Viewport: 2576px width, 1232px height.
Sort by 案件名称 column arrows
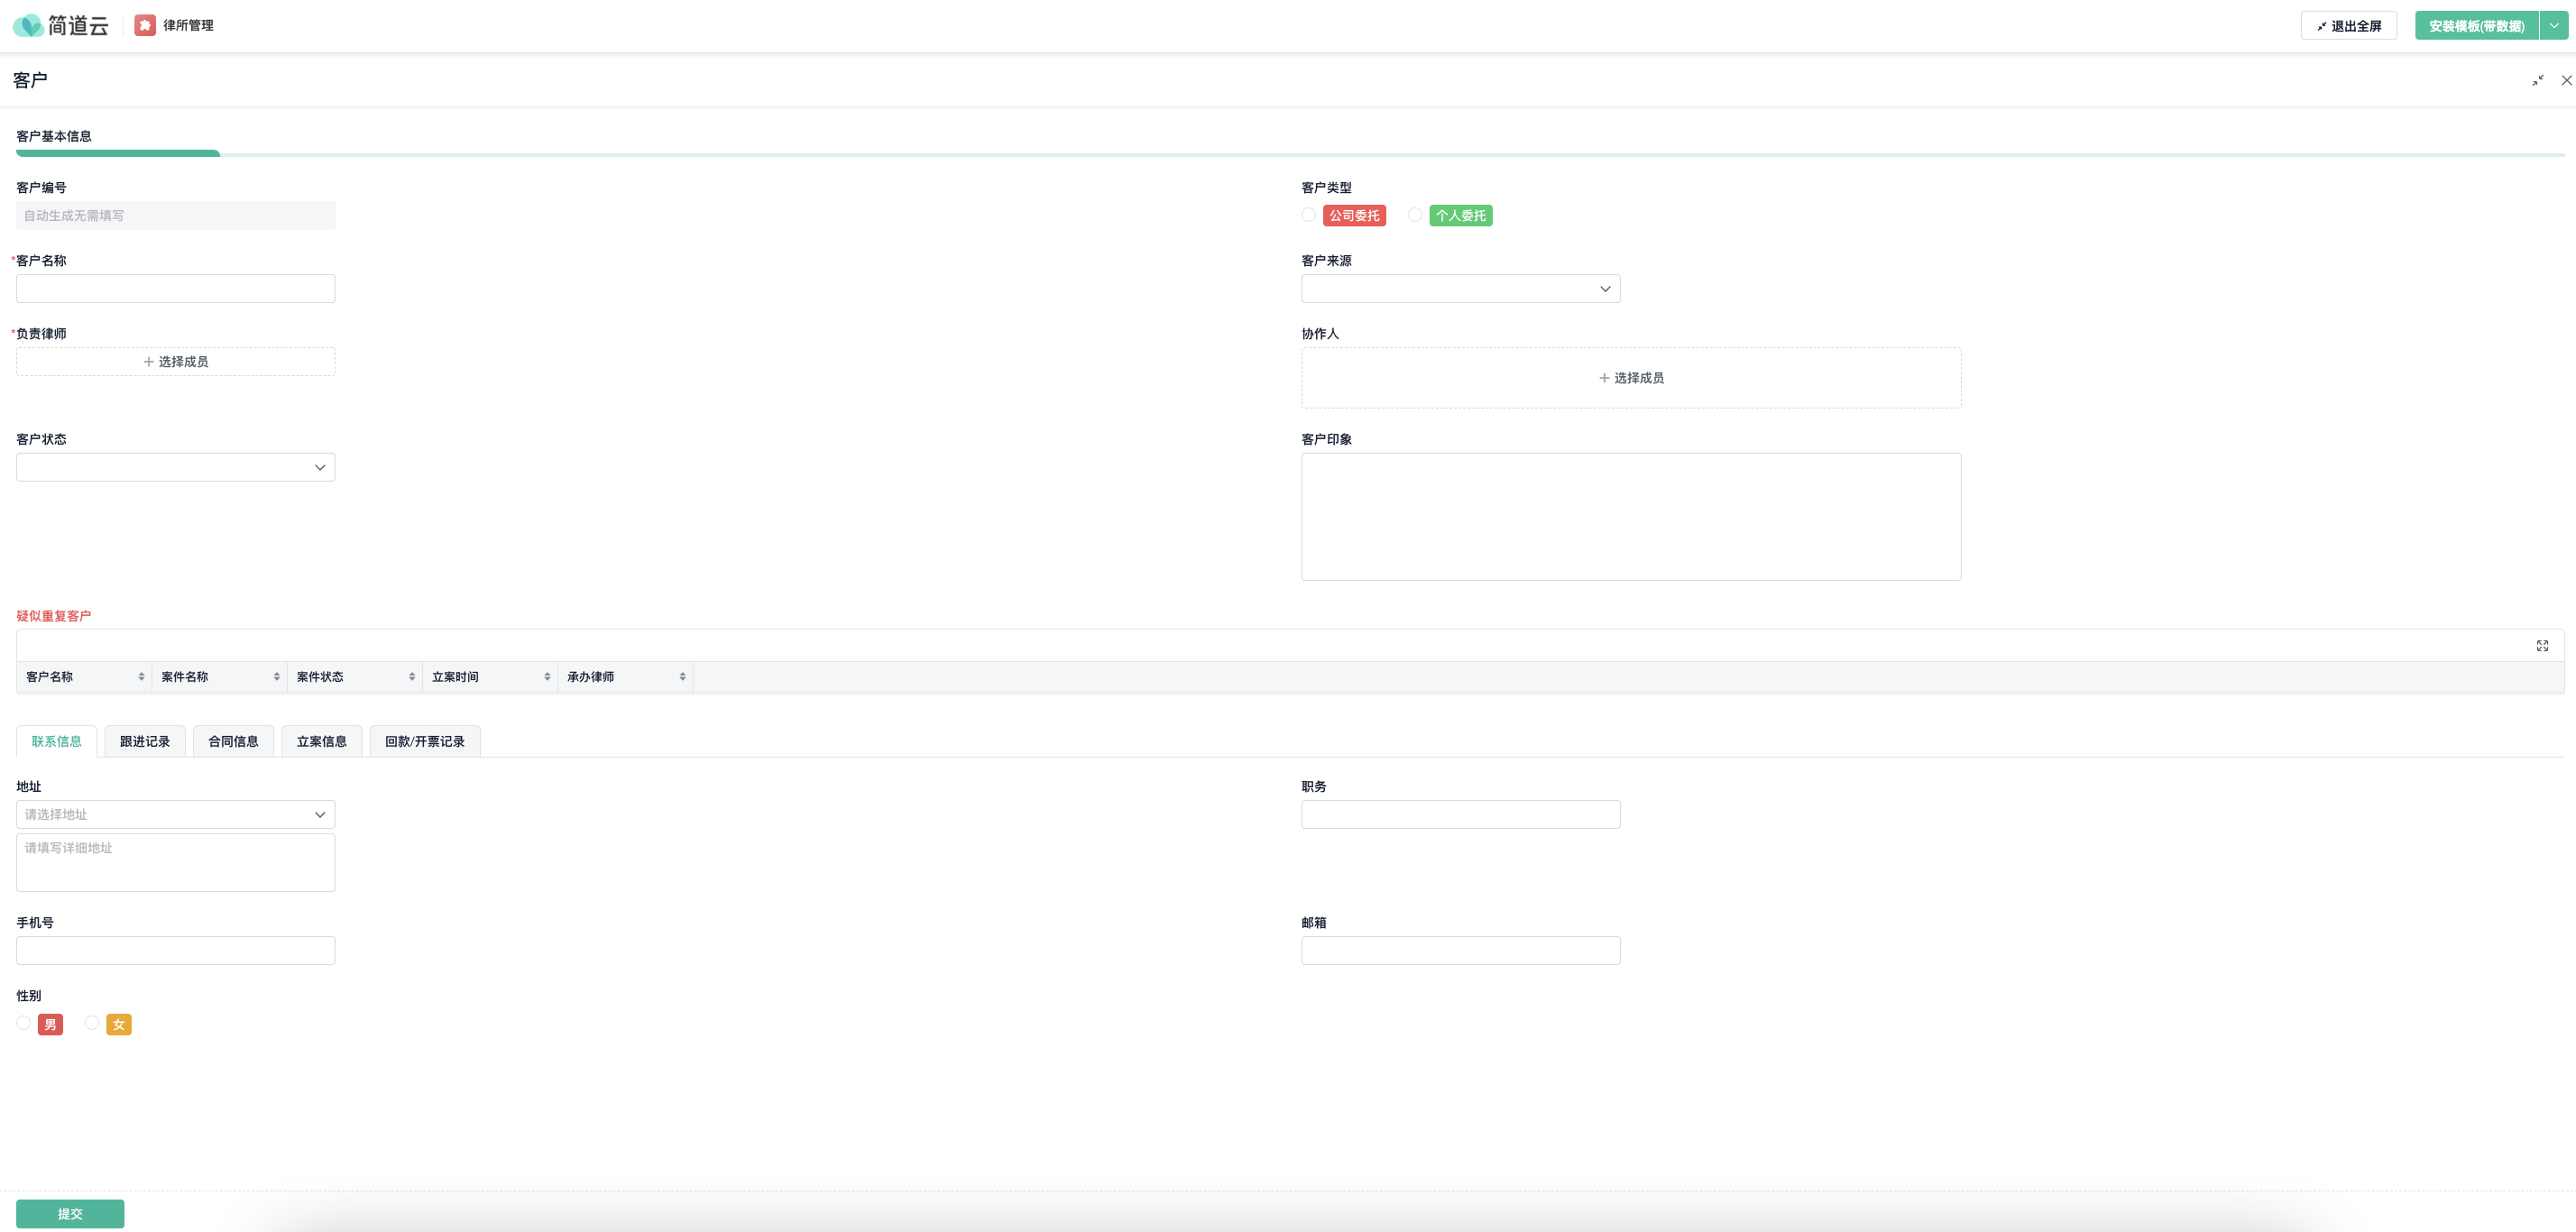click(276, 677)
